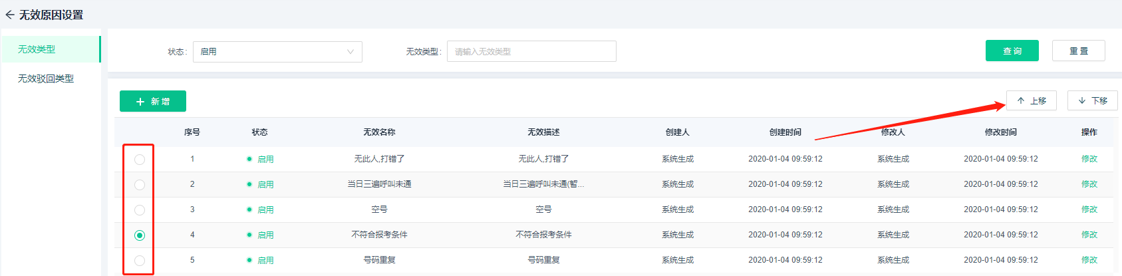The image size is (1122, 276).
Task: Edit the 空号 row via 修改
Action: 1089,209
